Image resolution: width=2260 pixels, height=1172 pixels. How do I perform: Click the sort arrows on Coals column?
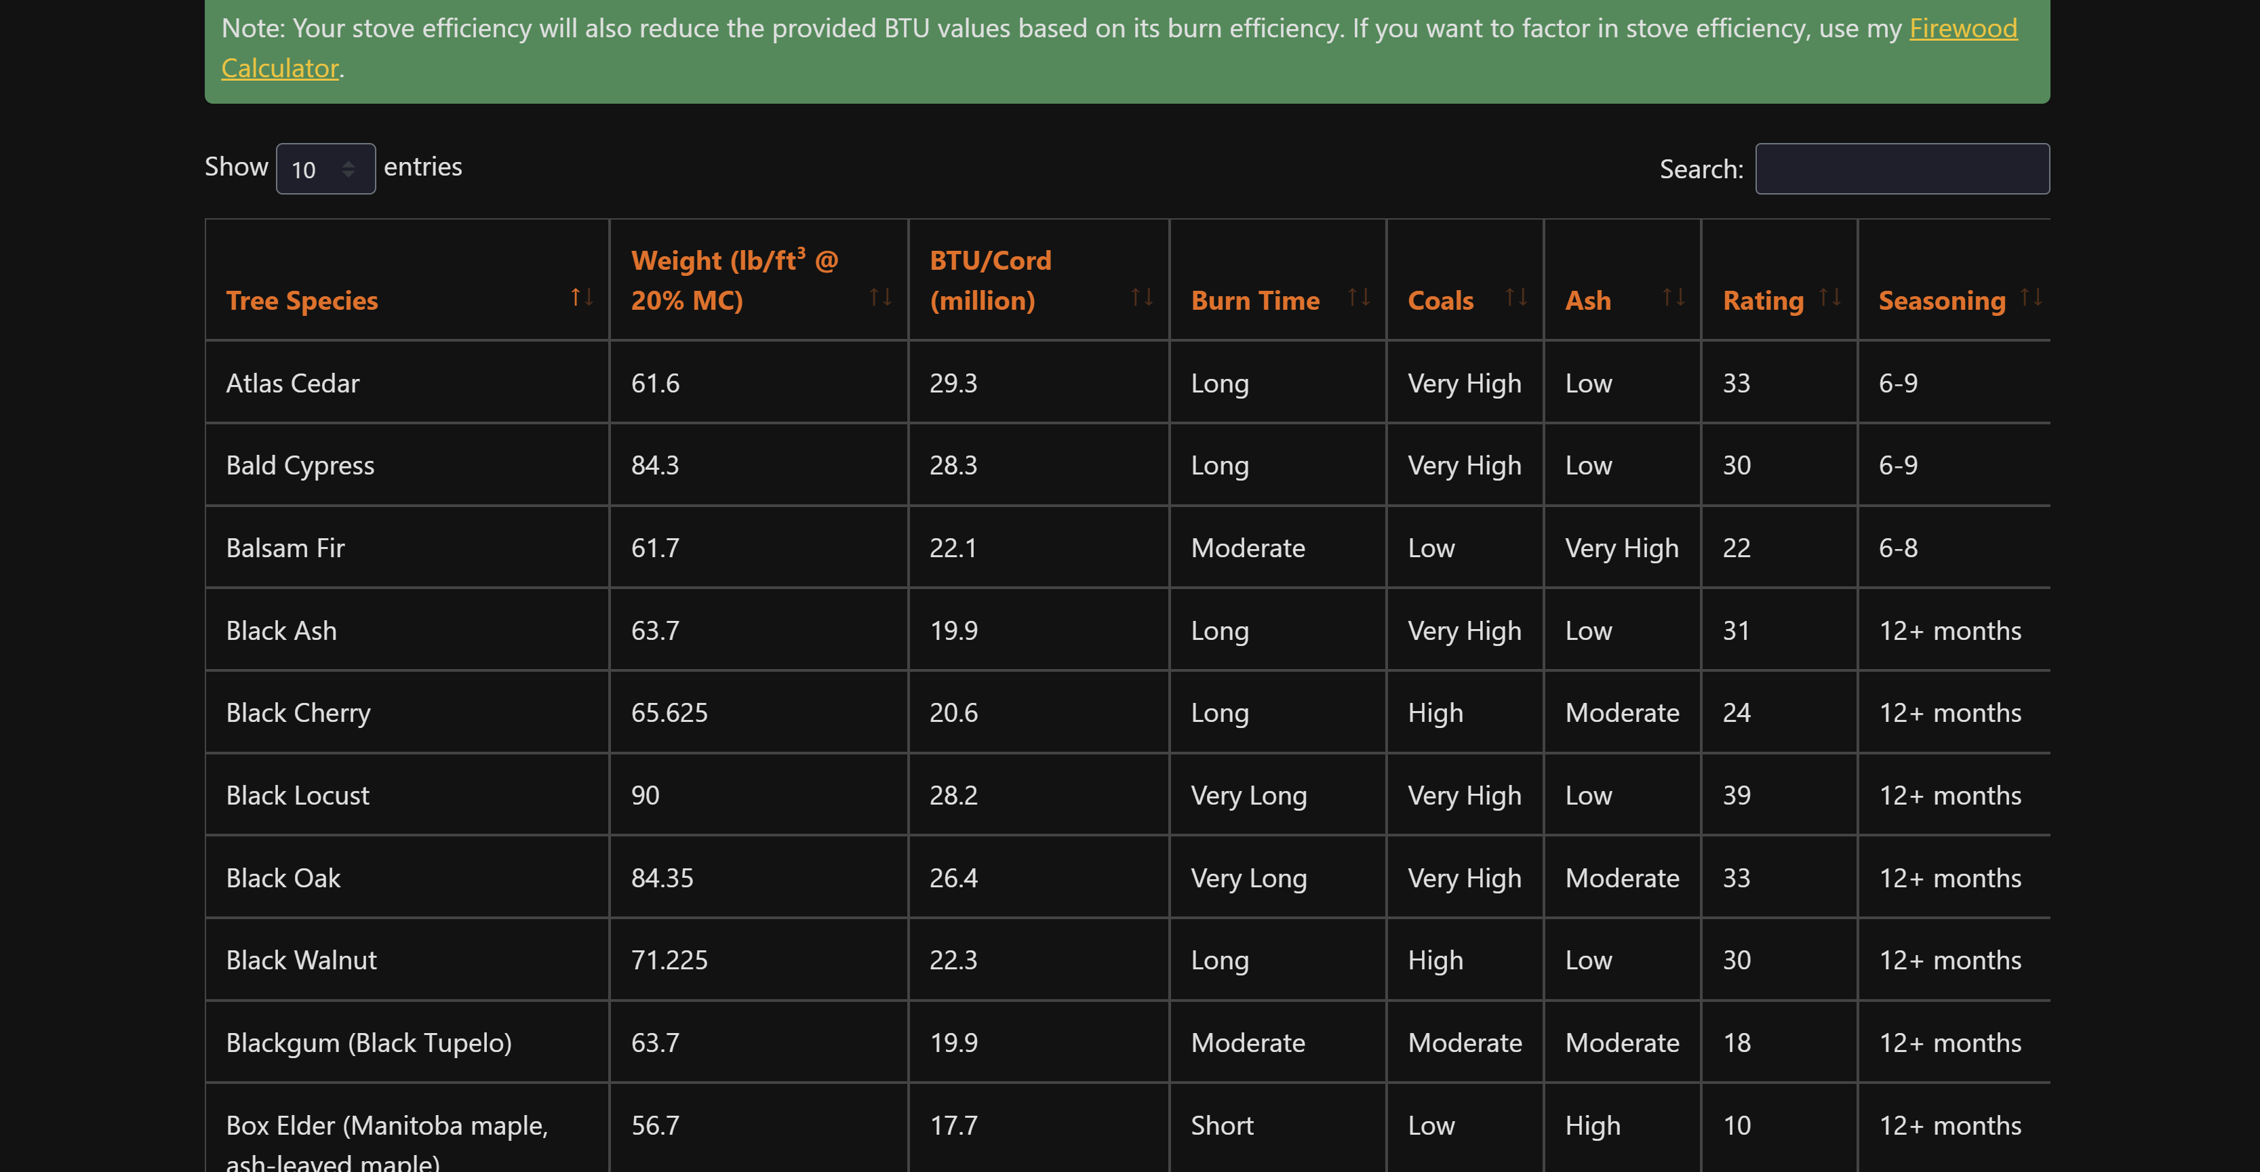(1518, 298)
